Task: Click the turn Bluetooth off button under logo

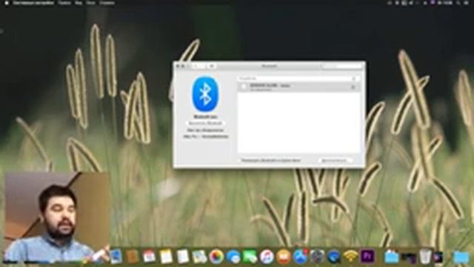Action: [205, 123]
